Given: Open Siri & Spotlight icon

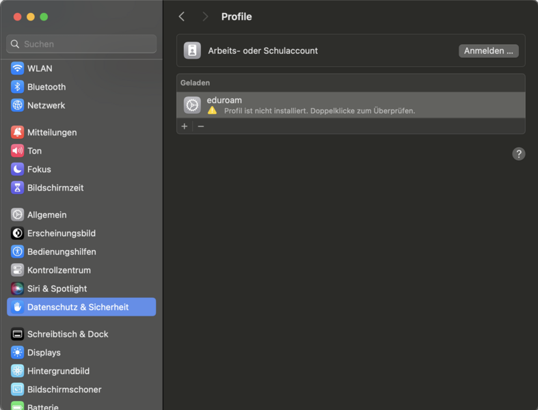Looking at the screenshot, I should [x=17, y=289].
